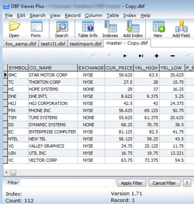Insert record with the plus button

pos(157,56)
